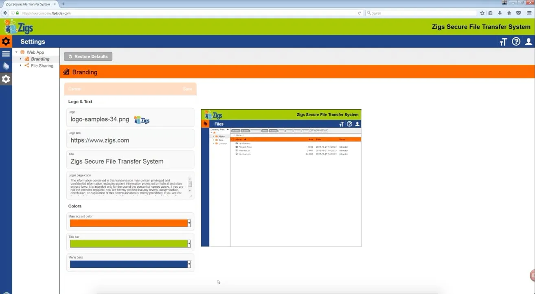Open the Title bar color dropdown arrow
535x294 pixels.
189,244
